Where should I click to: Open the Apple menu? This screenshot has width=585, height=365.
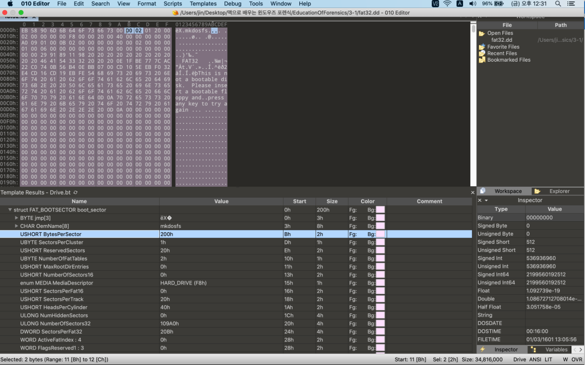(10, 4)
